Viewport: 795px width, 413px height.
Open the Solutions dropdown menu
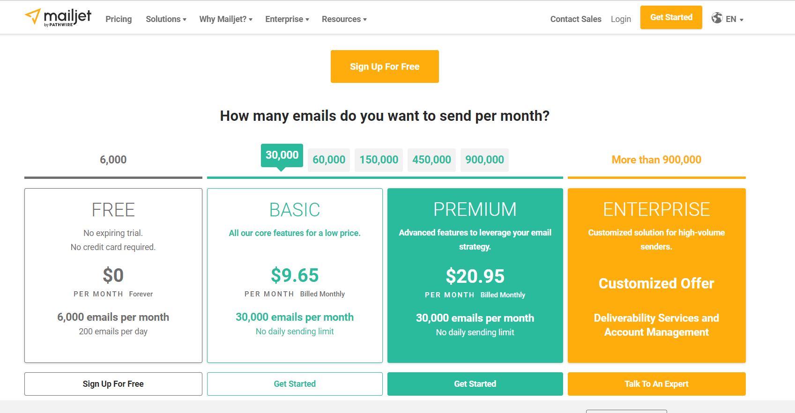(166, 19)
